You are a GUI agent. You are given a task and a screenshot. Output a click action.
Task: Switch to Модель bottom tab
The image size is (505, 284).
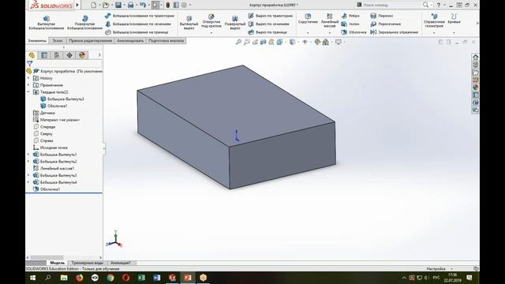58,263
